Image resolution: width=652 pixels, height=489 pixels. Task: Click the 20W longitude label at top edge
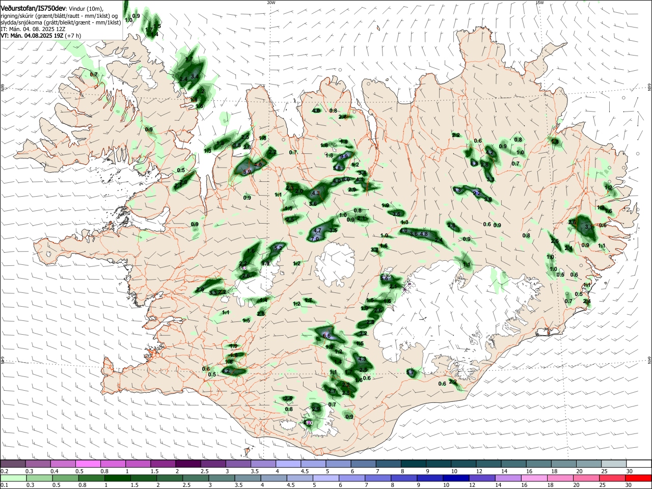pyautogui.click(x=271, y=3)
